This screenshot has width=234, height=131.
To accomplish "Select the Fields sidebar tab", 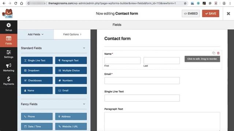I will (9, 40).
